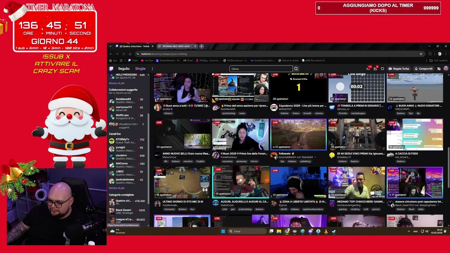Open Chrome three-dot settings menu
450x253 pixels.
pos(446,54)
